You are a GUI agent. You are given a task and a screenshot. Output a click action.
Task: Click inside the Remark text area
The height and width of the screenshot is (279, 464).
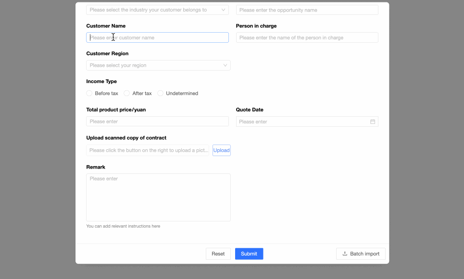pyautogui.click(x=158, y=197)
